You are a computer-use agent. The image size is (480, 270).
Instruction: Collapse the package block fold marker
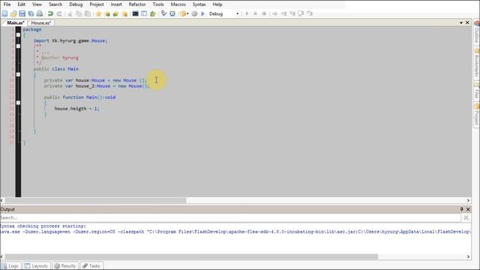(18, 34)
